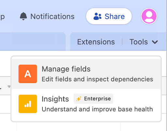Image resolution: width=167 pixels, height=131 pixels.
Task: Click the sparkle icon on Enterprise badge
Action: (79, 99)
